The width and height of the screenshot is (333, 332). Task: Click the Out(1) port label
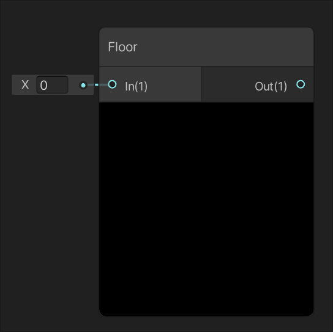[271, 86]
